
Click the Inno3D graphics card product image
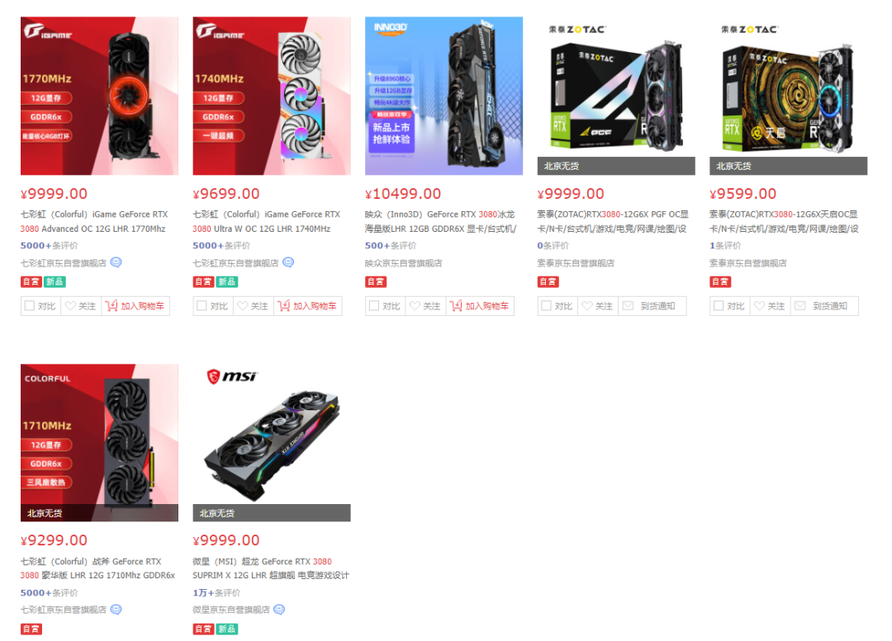pos(444,96)
